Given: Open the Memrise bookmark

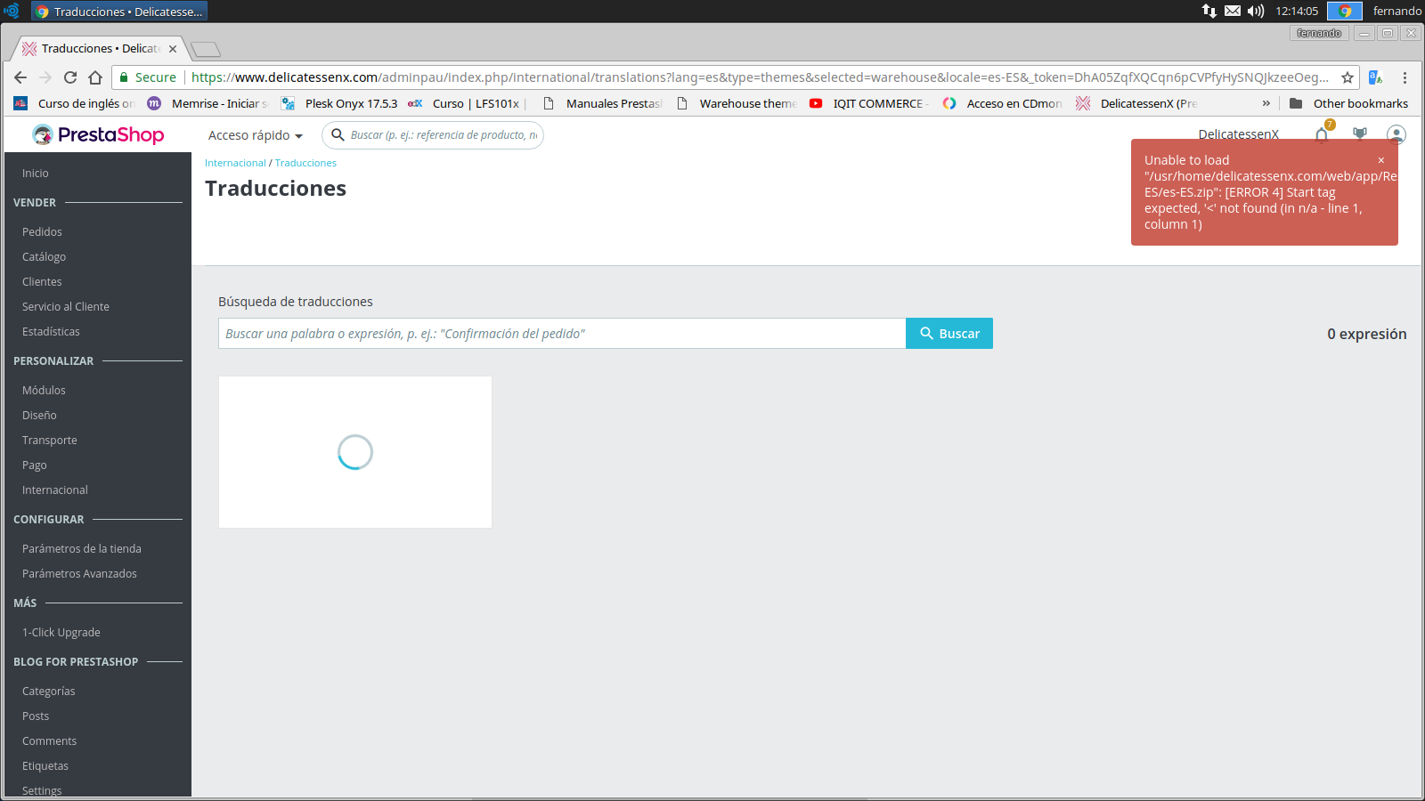Looking at the screenshot, I should [x=208, y=103].
